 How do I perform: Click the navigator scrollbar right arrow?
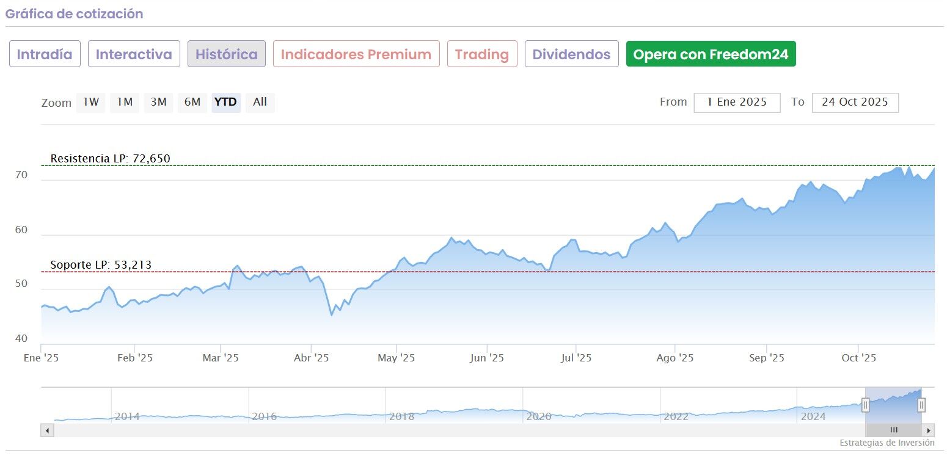click(929, 430)
